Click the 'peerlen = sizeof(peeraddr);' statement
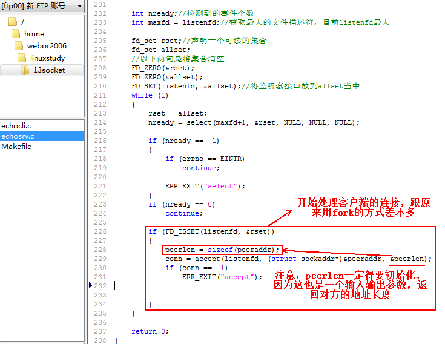 tap(222, 250)
